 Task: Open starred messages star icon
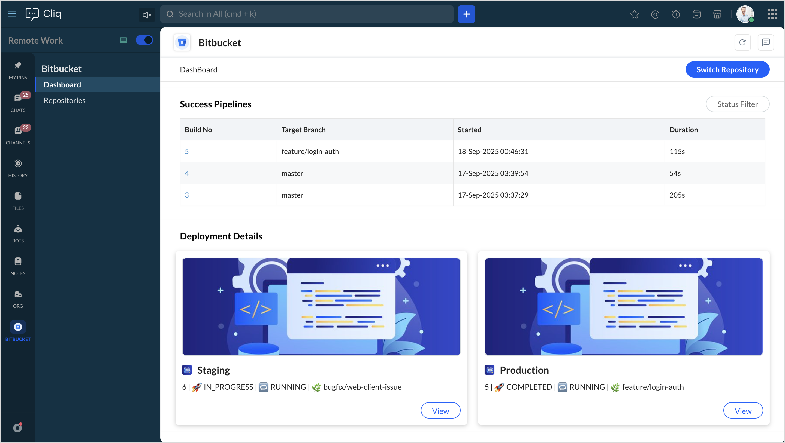635,14
